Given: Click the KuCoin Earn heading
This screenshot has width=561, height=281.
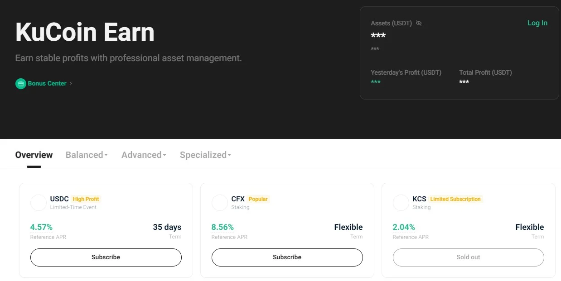Looking at the screenshot, I should click(85, 33).
